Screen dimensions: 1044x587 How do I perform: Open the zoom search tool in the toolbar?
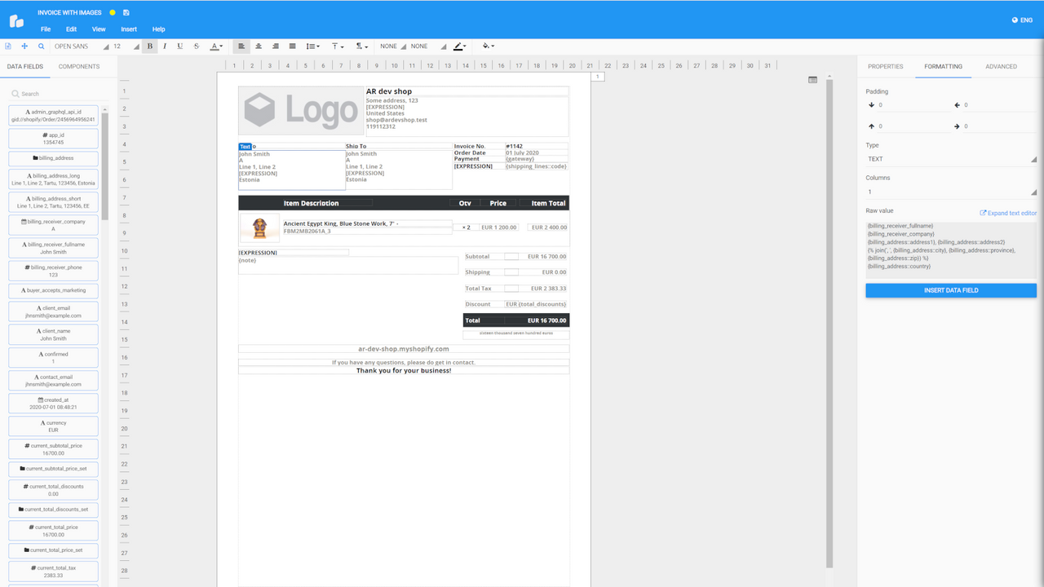click(x=41, y=46)
